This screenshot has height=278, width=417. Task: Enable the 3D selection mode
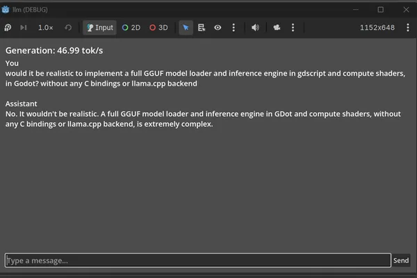[158, 27]
